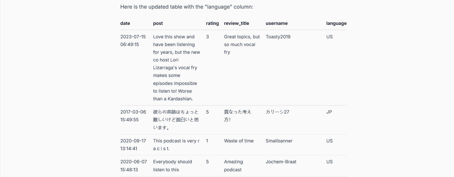Click the intro sentence above the table
The image size is (454, 177).
click(x=187, y=7)
